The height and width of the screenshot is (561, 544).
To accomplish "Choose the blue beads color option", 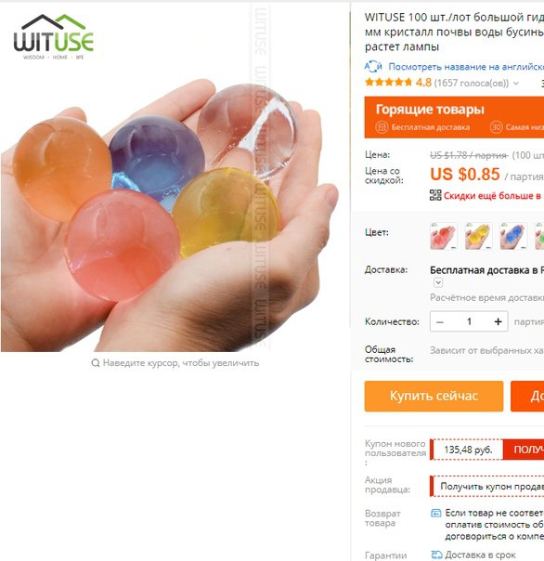I will 513,236.
